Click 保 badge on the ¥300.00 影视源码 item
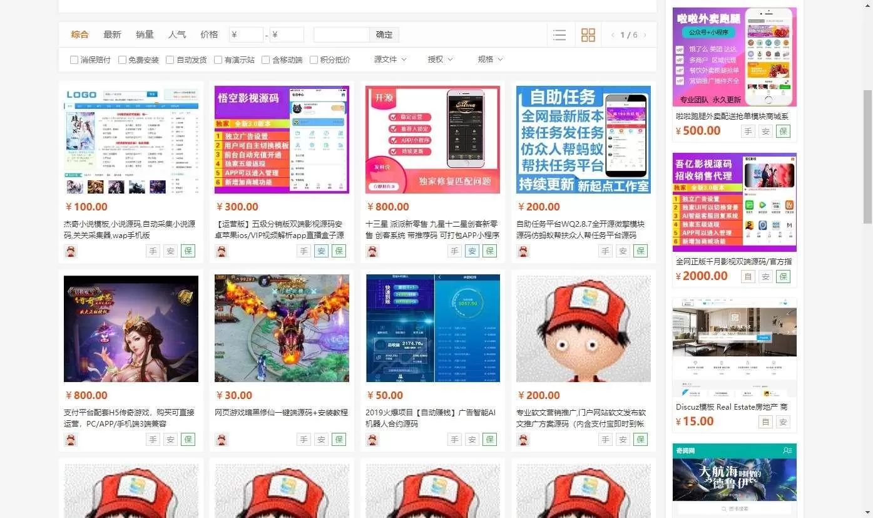 point(339,251)
